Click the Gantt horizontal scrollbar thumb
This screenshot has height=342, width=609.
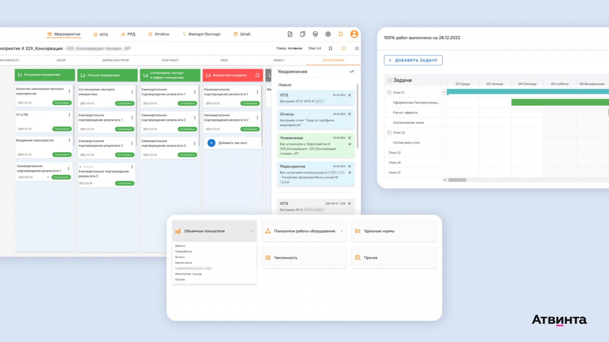pyautogui.click(x=457, y=180)
